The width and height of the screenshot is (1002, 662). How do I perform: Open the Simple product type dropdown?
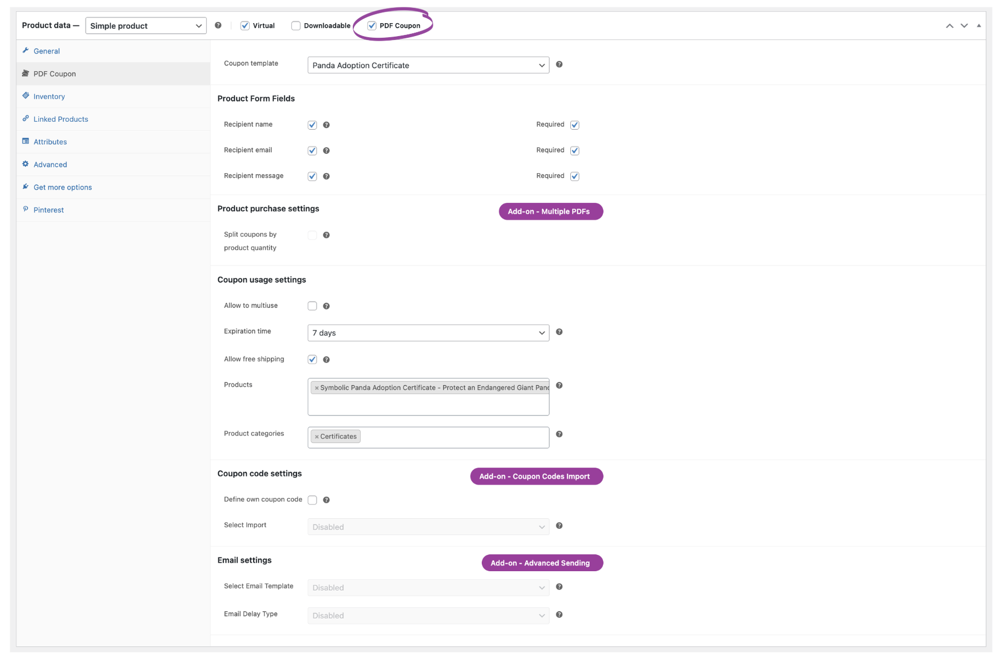(x=145, y=25)
